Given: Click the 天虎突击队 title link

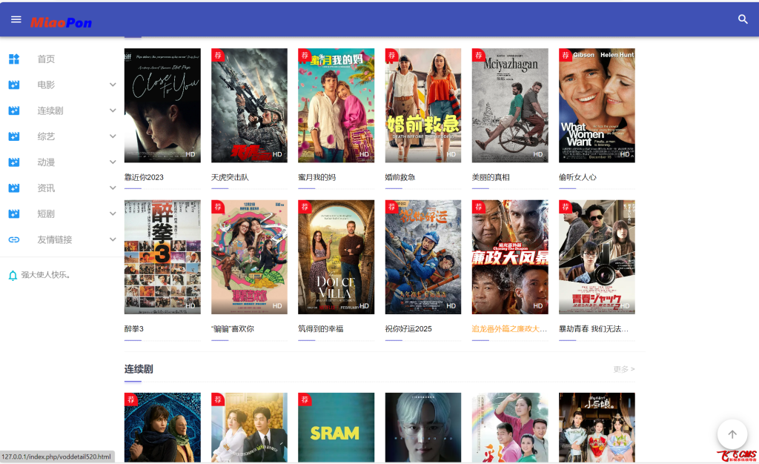Looking at the screenshot, I should pos(230,177).
